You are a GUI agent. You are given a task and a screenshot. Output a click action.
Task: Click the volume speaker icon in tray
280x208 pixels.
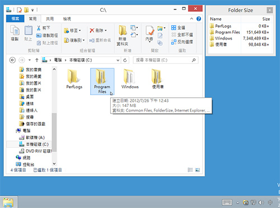[261, 202]
